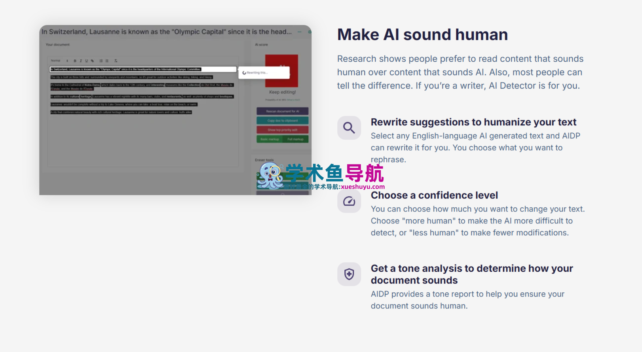
Task: Click the Choose a confidence level heading
Action: pos(434,195)
